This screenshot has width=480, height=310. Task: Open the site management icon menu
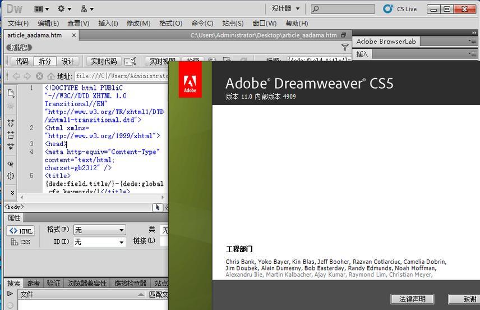pyautogui.click(x=86, y=9)
